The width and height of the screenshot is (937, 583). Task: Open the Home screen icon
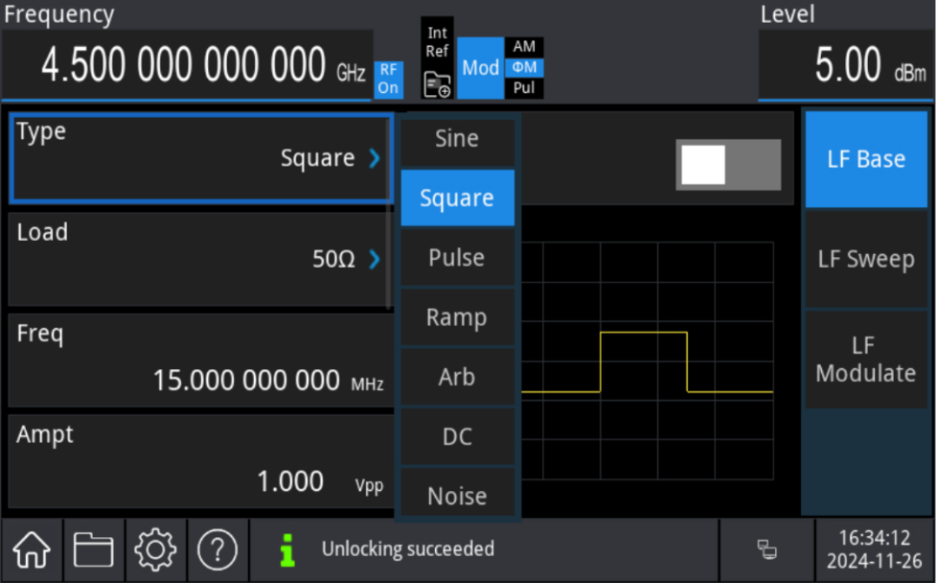point(32,549)
